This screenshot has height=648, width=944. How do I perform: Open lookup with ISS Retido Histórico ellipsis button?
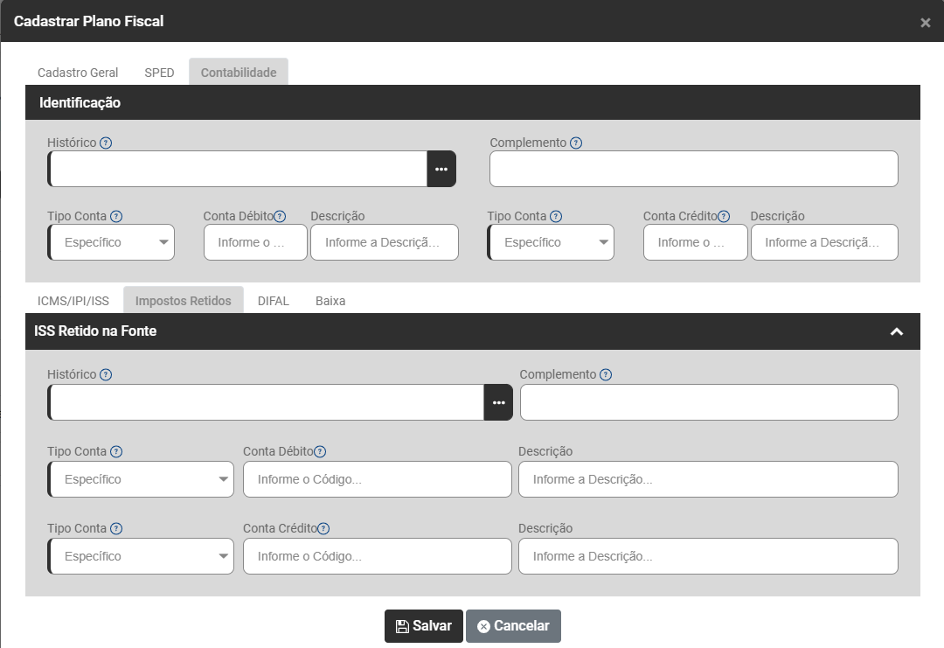pos(498,402)
